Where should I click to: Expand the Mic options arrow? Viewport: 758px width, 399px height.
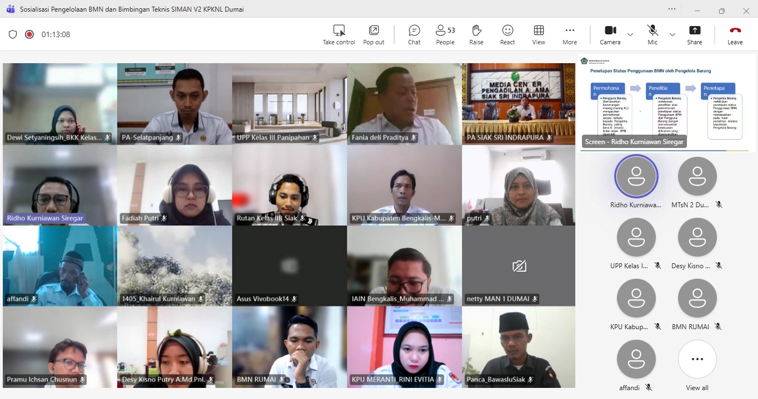[672, 34]
